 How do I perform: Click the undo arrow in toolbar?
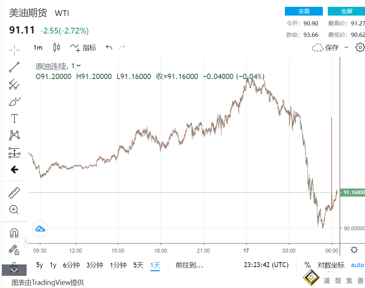(109, 47)
